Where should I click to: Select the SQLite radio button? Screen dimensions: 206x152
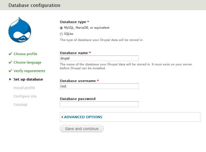point(61,34)
